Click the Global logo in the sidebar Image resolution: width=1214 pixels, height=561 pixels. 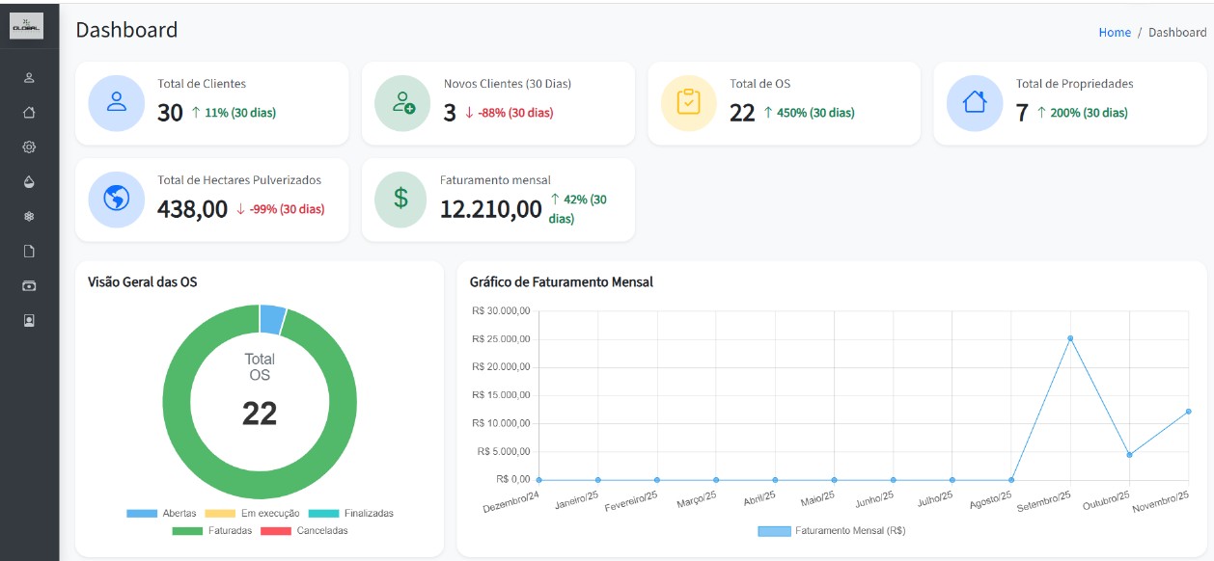(27, 26)
